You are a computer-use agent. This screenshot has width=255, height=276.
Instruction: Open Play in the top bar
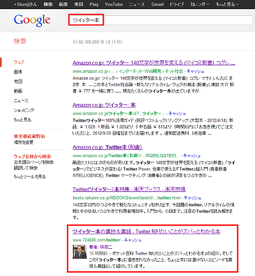click(94, 5)
